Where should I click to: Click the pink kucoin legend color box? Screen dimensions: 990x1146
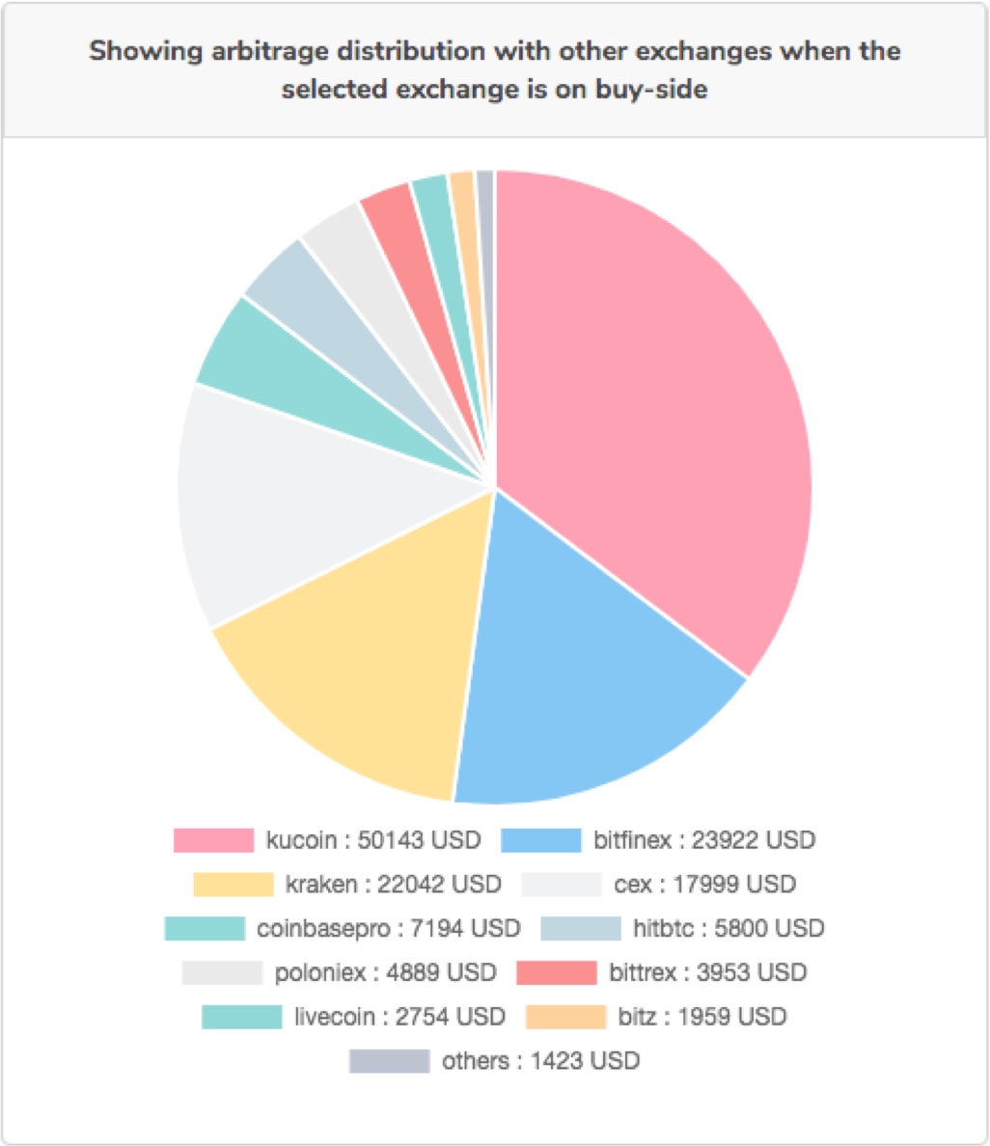213,840
